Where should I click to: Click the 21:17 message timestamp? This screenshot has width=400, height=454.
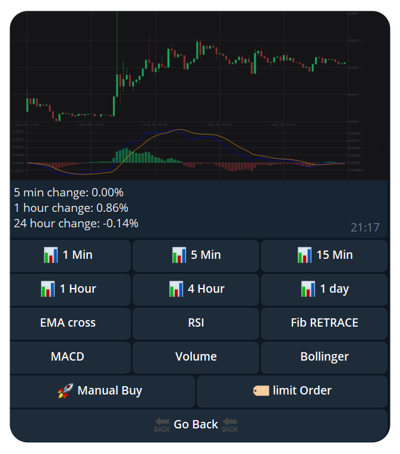click(x=365, y=227)
